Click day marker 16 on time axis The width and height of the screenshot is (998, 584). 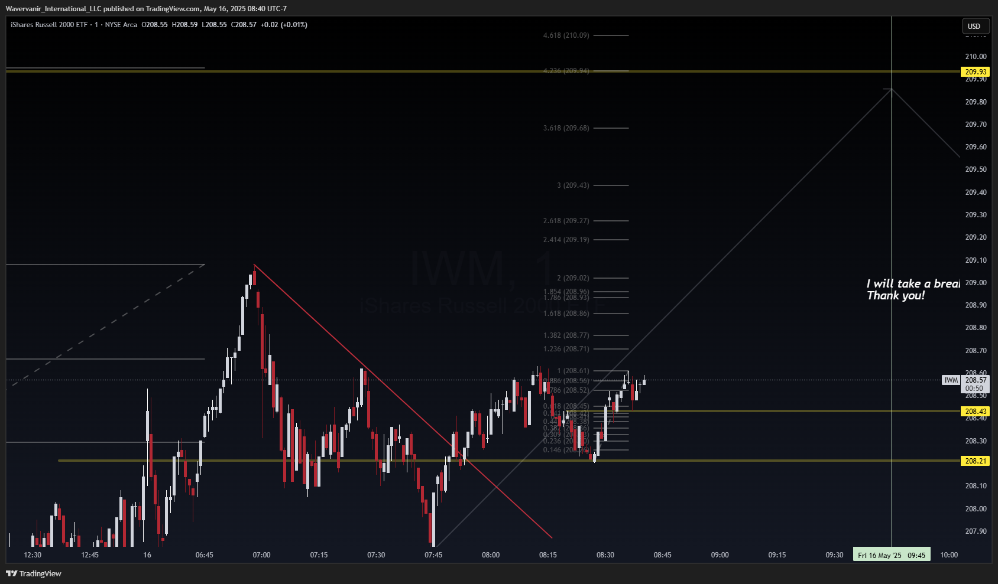pos(147,555)
